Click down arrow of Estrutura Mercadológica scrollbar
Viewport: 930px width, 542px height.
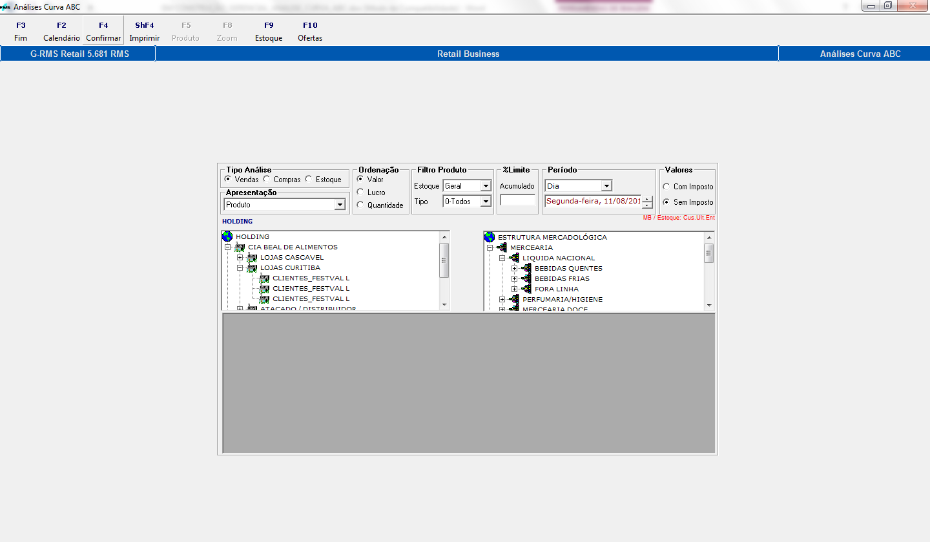pyautogui.click(x=708, y=305)
